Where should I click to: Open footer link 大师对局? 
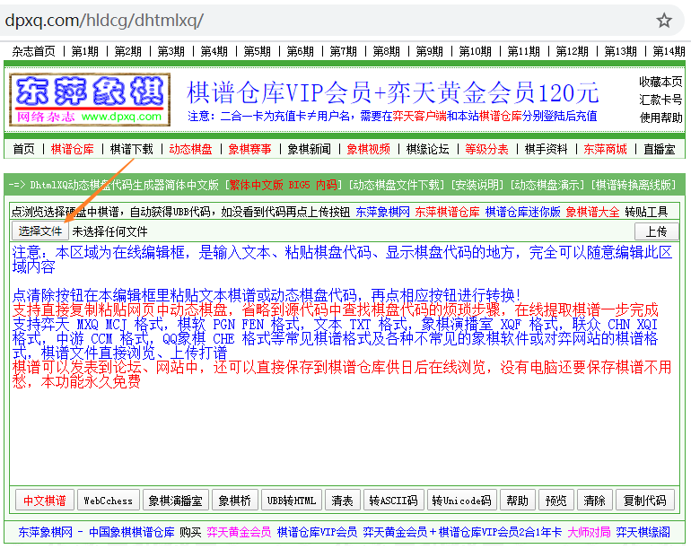pyautogui.click(x=590, y=533)
